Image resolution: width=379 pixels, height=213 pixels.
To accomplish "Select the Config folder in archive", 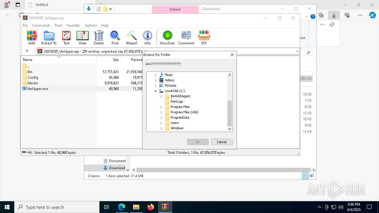I will 33,78.
